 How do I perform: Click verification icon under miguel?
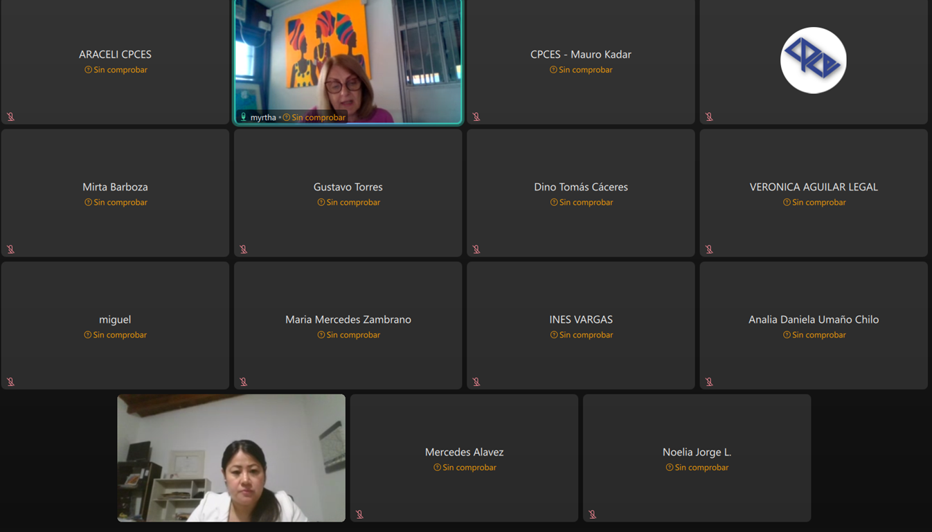coord(88,335)
